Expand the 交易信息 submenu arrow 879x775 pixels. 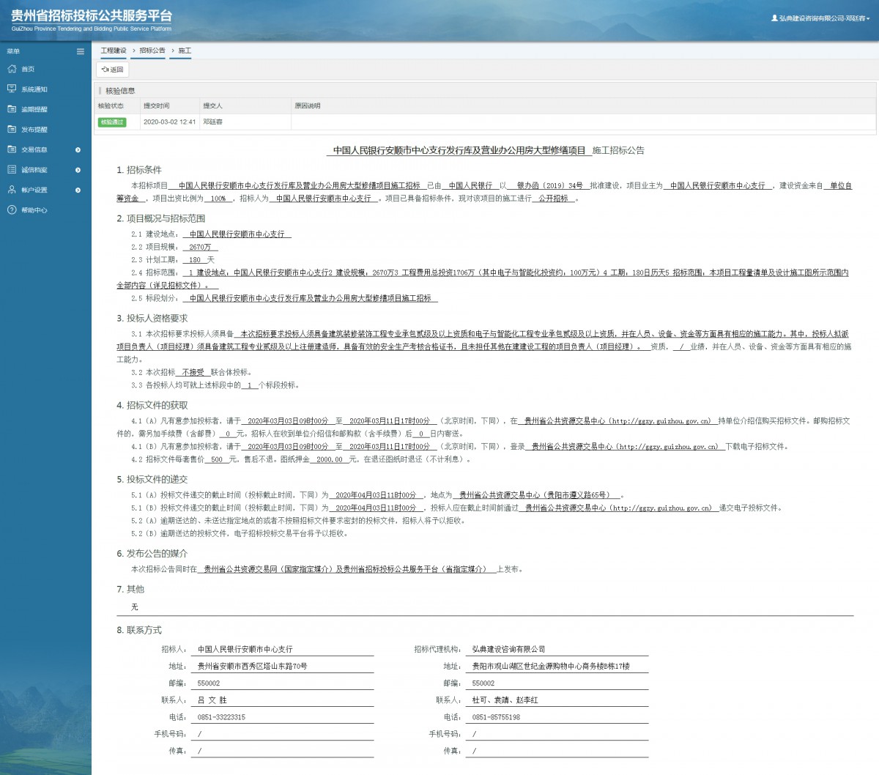click(x=78, y=150)
